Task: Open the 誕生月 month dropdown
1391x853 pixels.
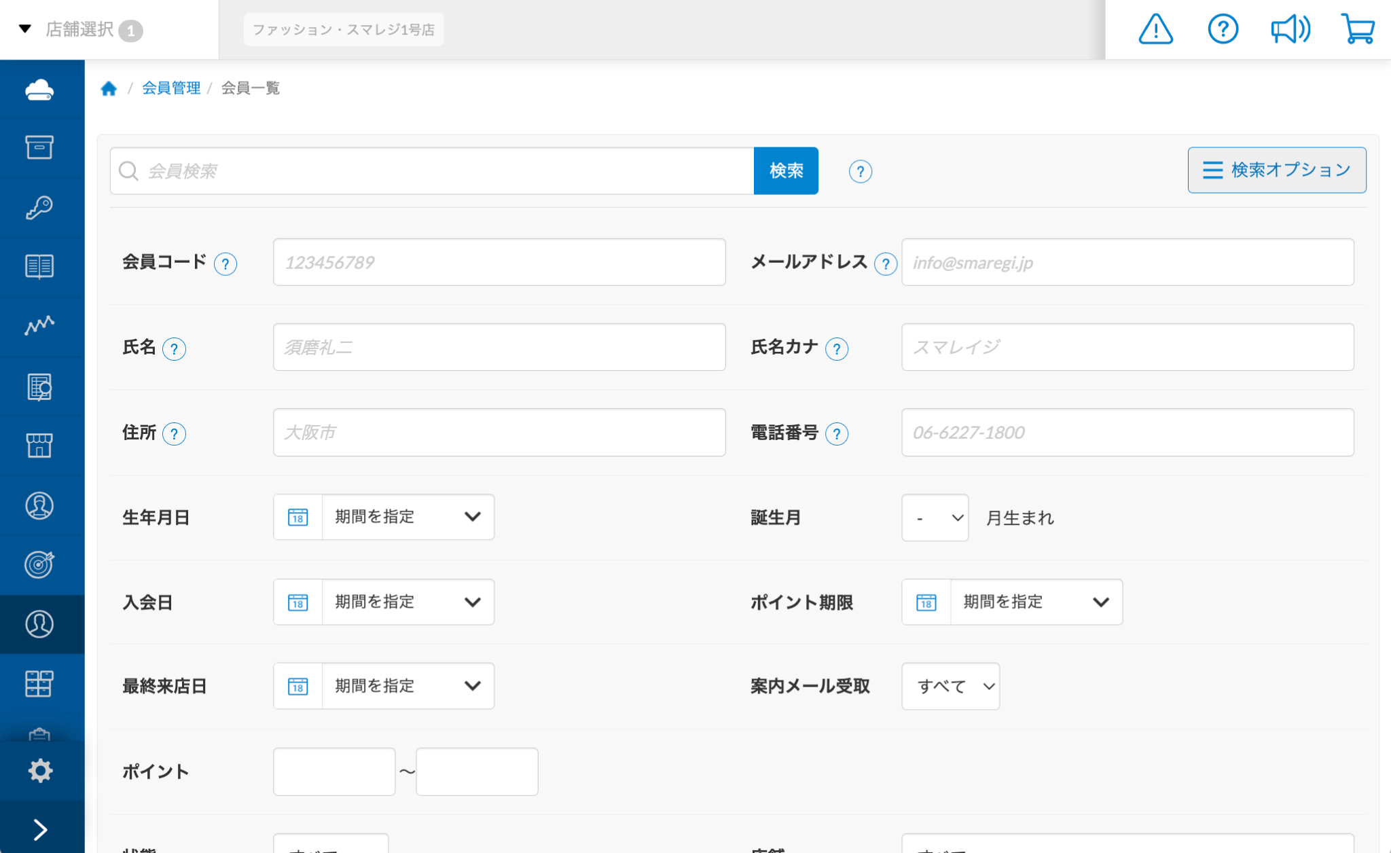Action: pyautogui.click(x=935, y=518)
